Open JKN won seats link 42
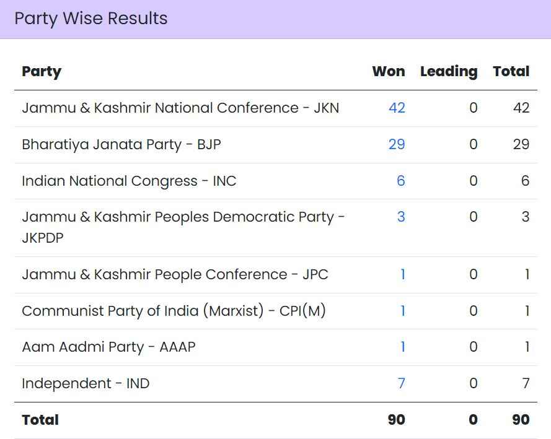Image resolution: width=551 pixels, height=439 pixels. 397,108
